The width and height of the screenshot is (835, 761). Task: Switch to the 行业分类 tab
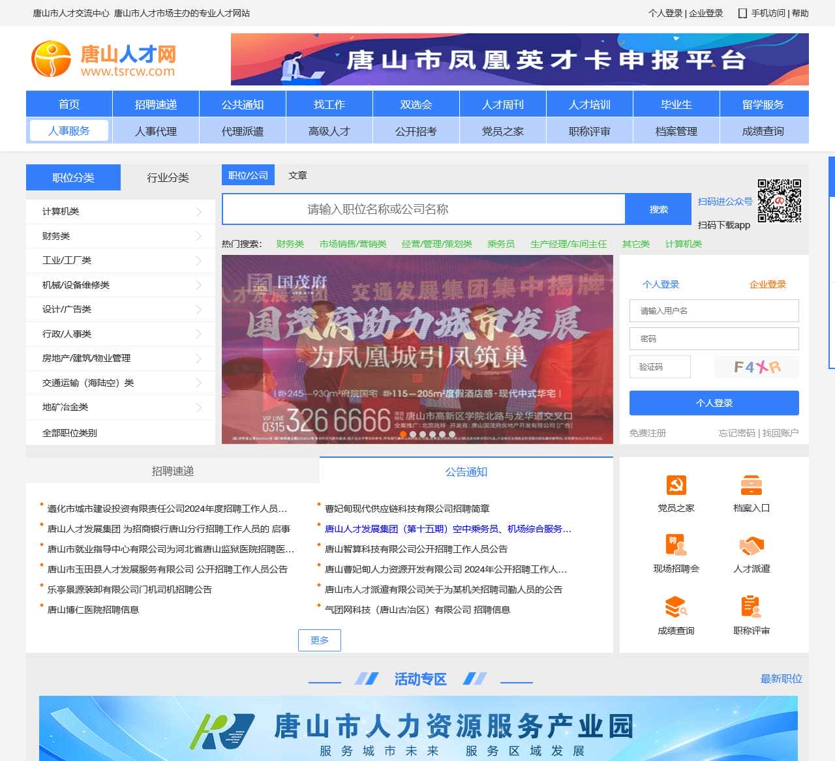168,177
